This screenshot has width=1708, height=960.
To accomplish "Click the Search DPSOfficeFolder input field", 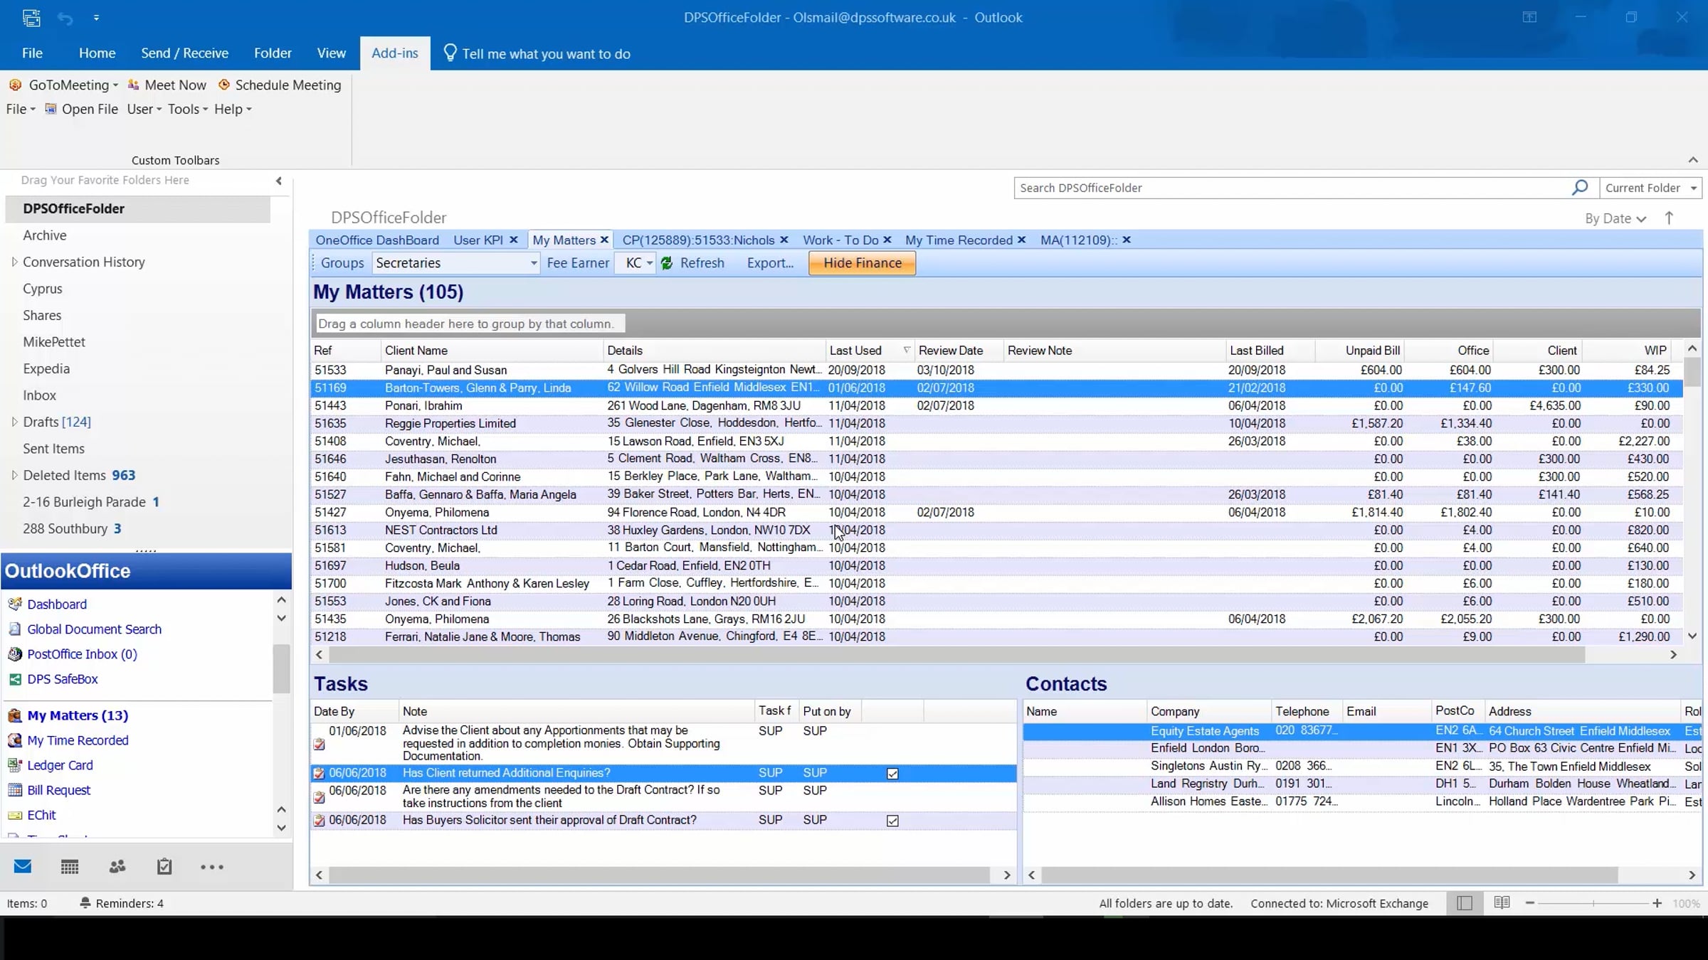I will coord(1292,188).
